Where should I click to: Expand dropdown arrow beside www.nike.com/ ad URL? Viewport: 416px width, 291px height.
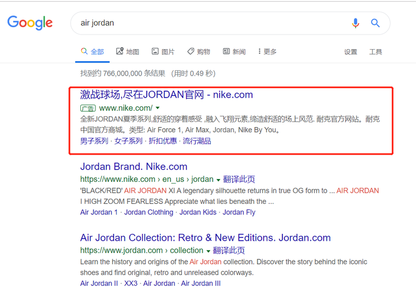click(158, 108)
